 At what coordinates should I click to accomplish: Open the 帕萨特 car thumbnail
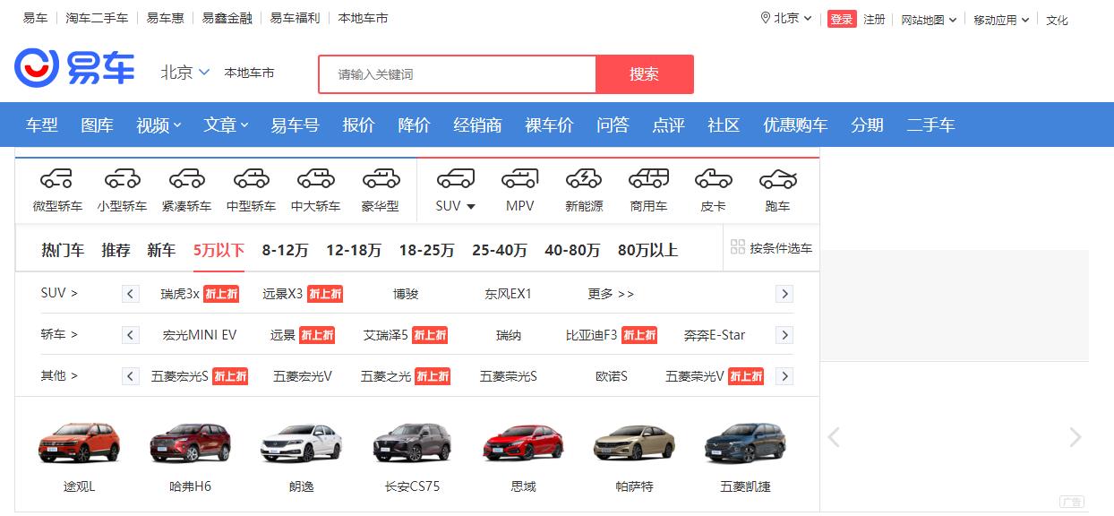point(634,443)
